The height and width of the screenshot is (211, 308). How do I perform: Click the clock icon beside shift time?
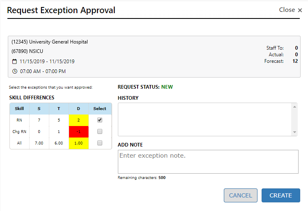pos(15,71)
